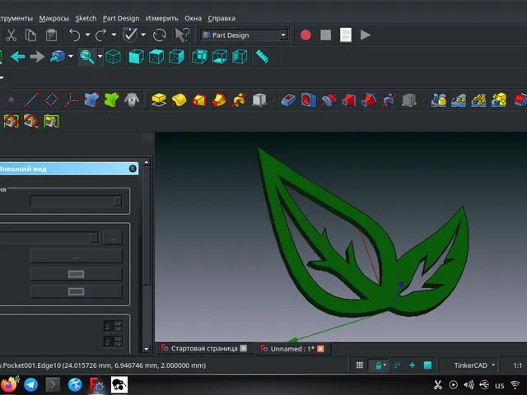Create a datum point
This screenshot has height=395, width=527.
point(12,100)
